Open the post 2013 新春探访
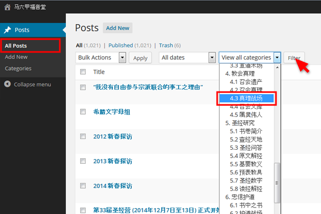The height and width of the screenshot is (214, 321). (x=112, y=161)
